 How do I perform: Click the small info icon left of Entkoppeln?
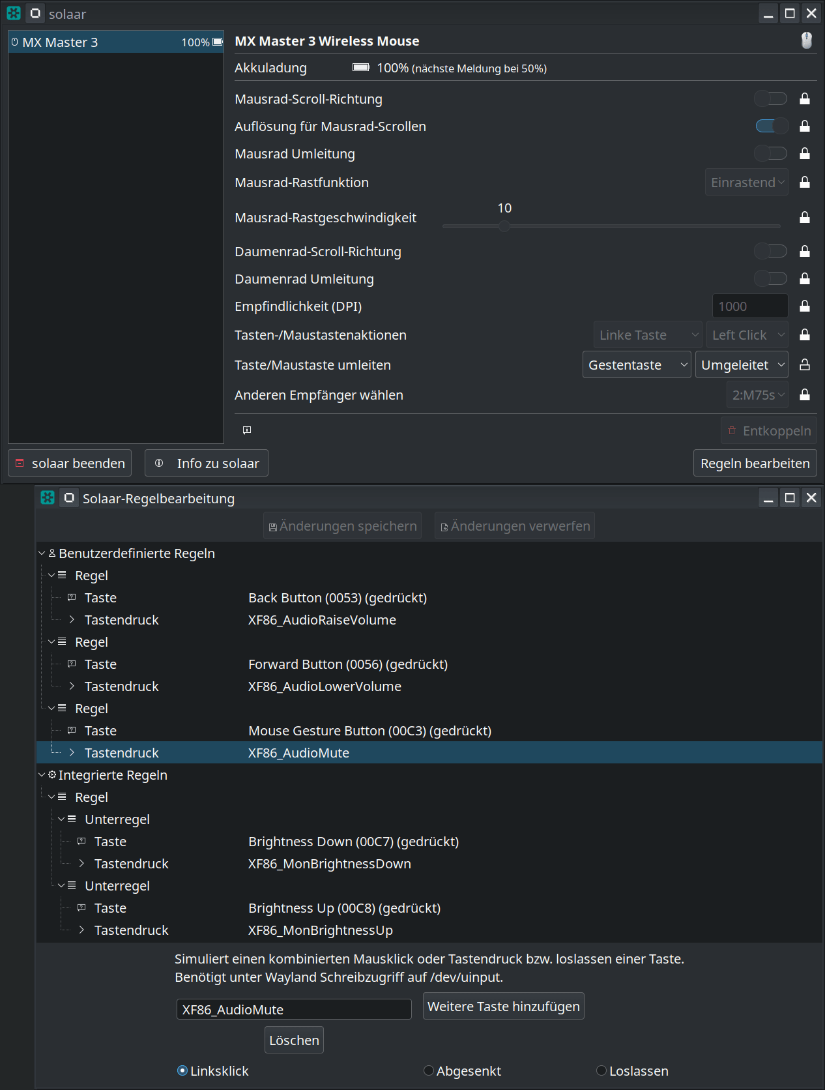[247, 430]
